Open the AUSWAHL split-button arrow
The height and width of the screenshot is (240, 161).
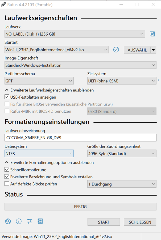[153, 50]
